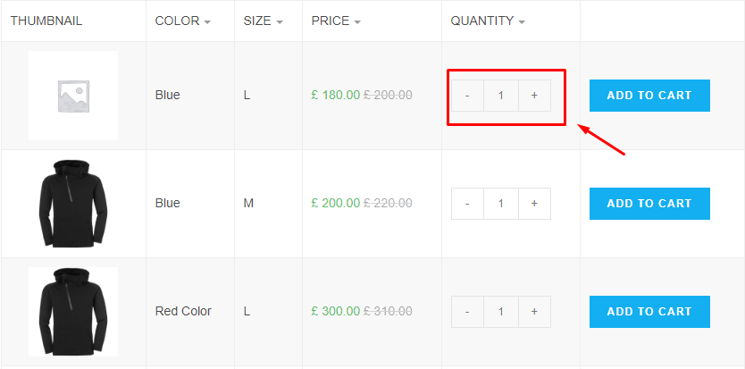This screenshot has height=369, width=745.
Task: Increase quantity for Red Color row
Action: click(534, 312)
